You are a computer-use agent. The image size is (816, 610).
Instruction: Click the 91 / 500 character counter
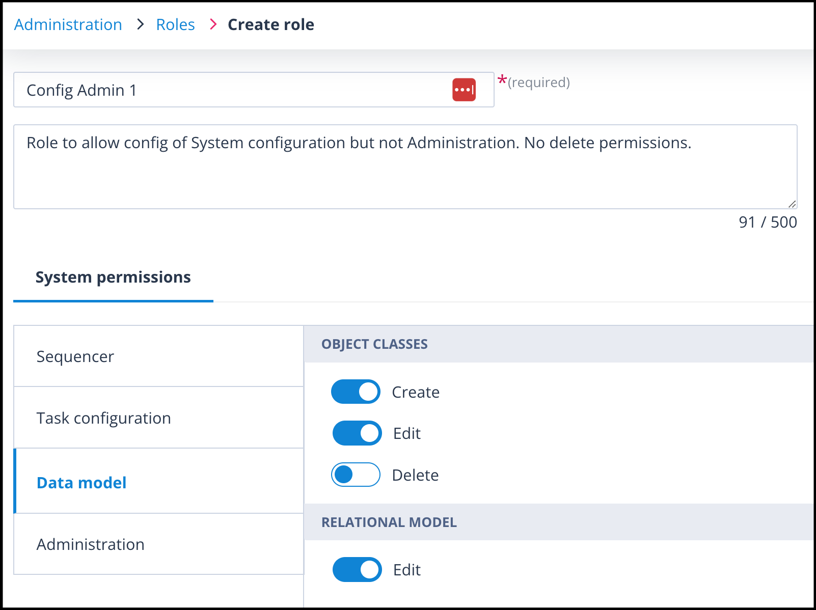pyautogui.click(x=768, y=223)
